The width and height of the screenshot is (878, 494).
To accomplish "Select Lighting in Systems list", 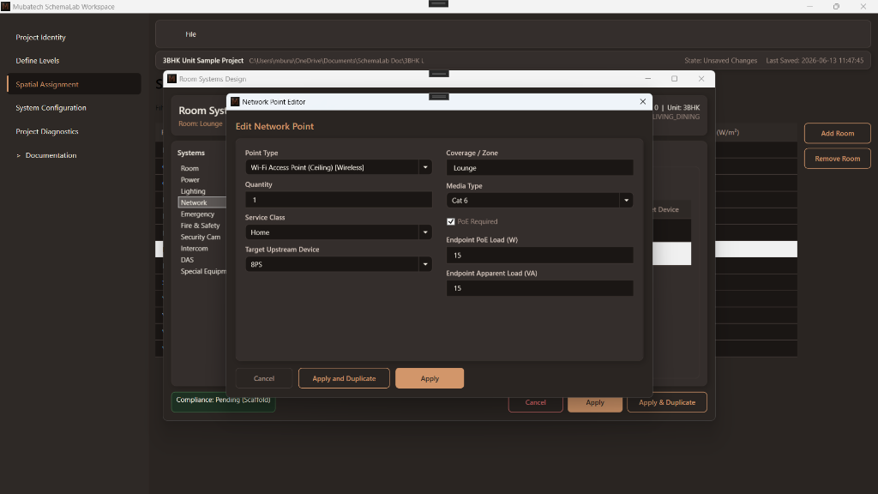I will click(x=193, y=191).
